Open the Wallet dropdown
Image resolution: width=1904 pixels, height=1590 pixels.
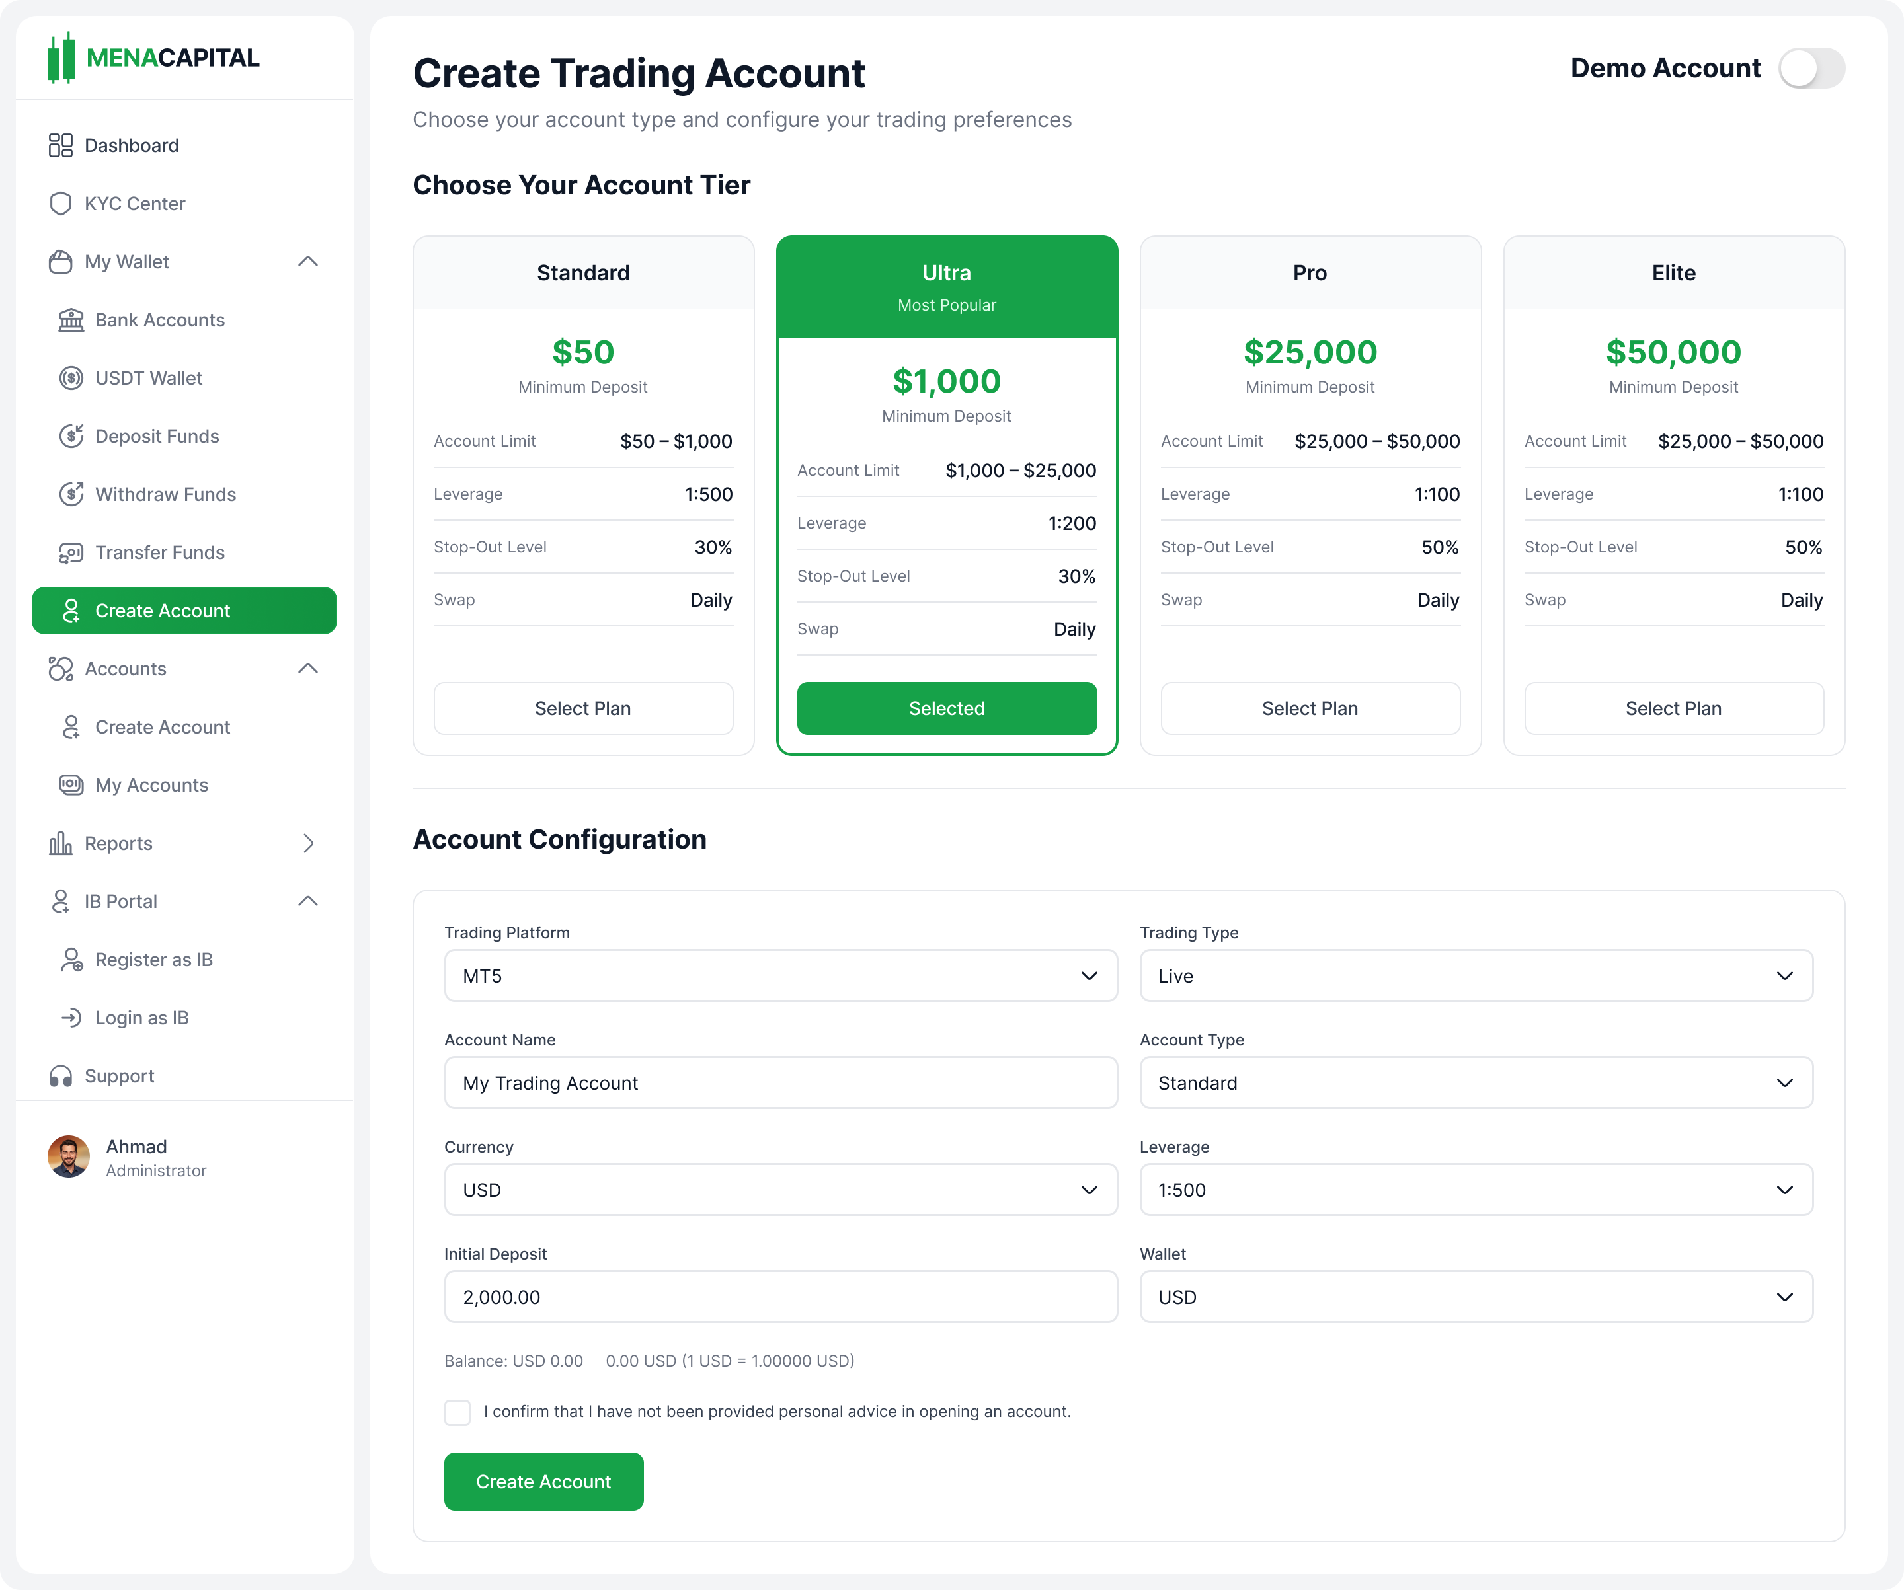click(1476, 1297)
